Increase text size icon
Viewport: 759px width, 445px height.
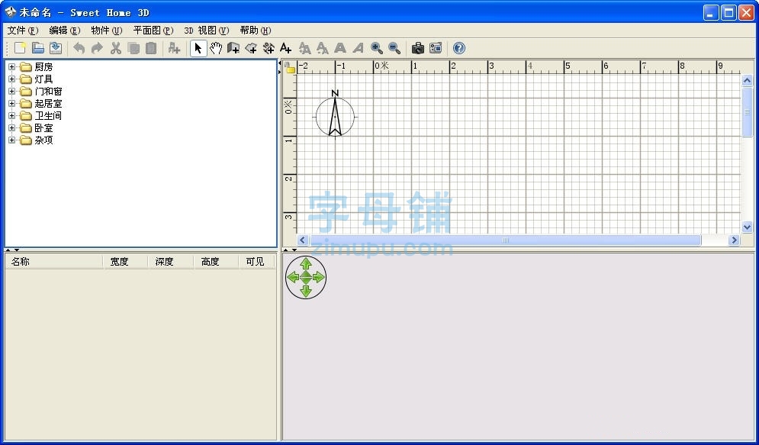pos(304,48)
